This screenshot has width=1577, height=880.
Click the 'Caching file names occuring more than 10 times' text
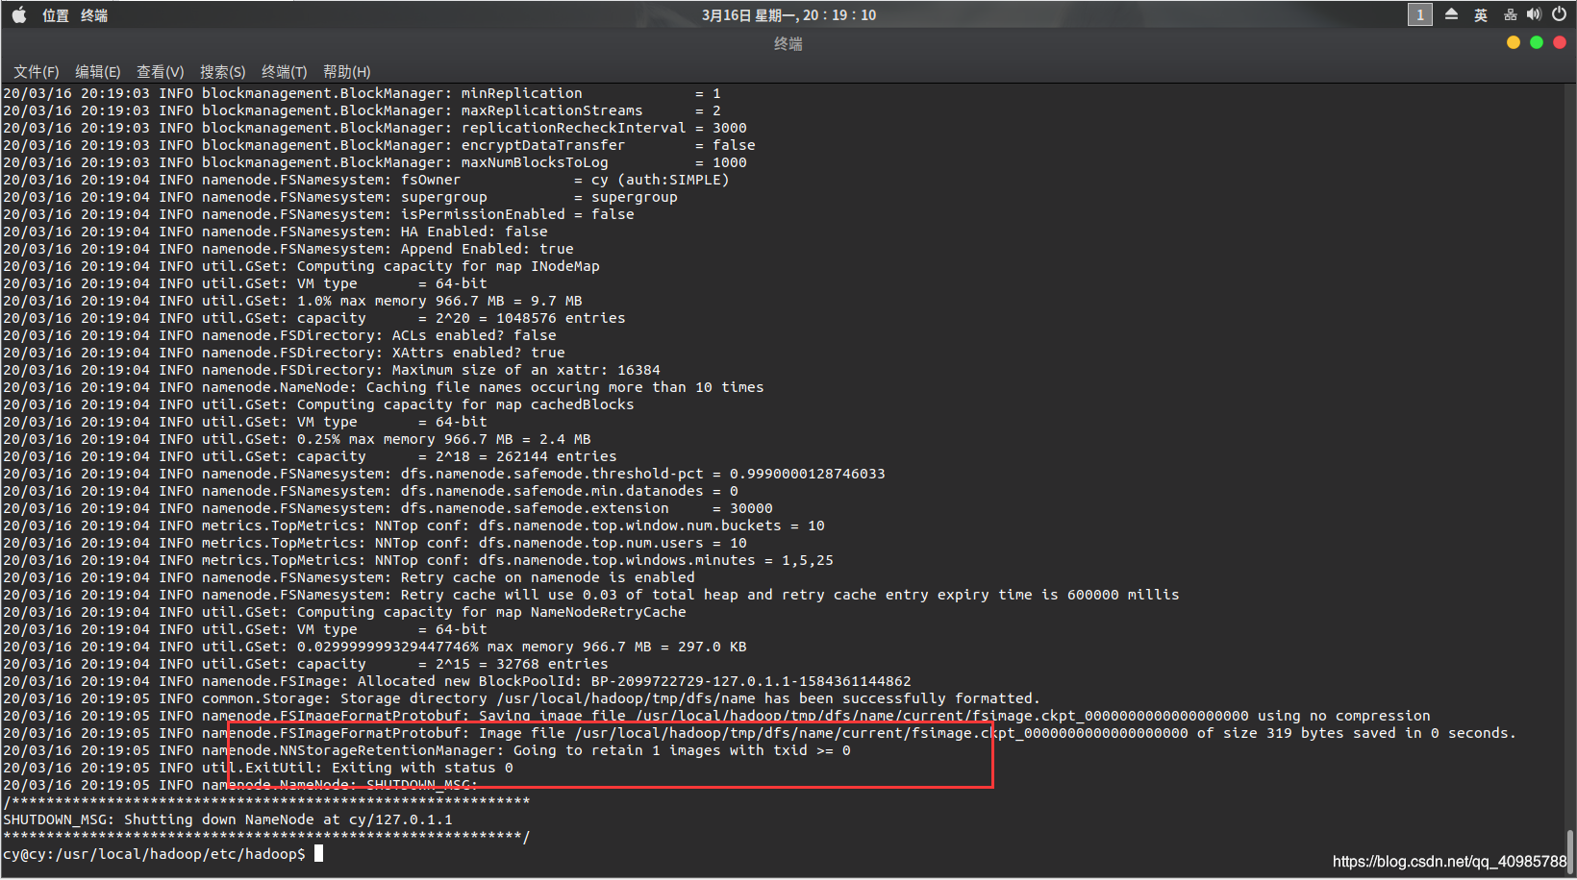[x=565, y=387]
